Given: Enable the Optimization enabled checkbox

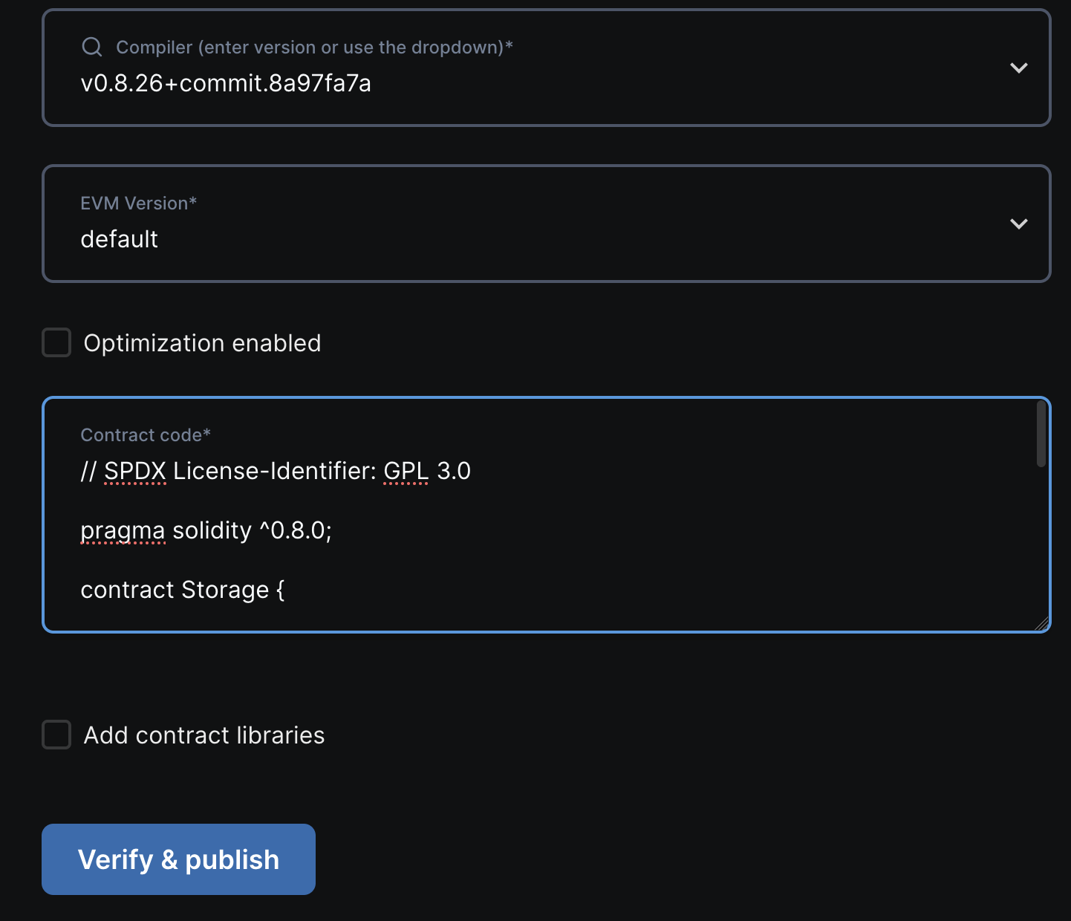Looking at the screenshot, I should (56, 342).
